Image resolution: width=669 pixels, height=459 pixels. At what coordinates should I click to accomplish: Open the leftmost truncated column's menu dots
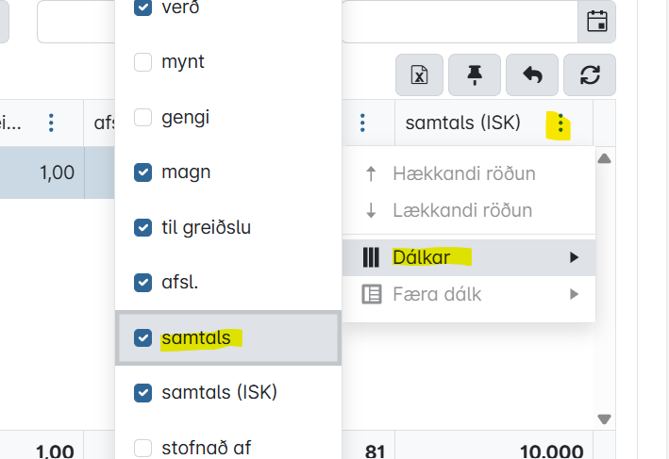coord(51,123)
